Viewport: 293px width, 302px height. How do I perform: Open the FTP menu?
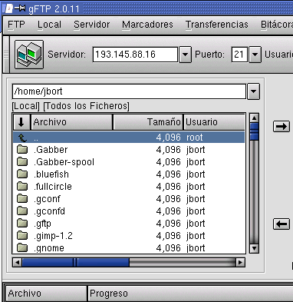click(x=16, y=25)
